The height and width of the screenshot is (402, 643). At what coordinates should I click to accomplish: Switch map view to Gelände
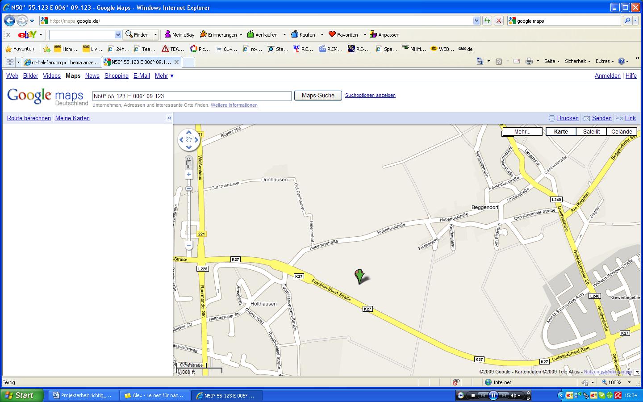[x=622, y=131]
